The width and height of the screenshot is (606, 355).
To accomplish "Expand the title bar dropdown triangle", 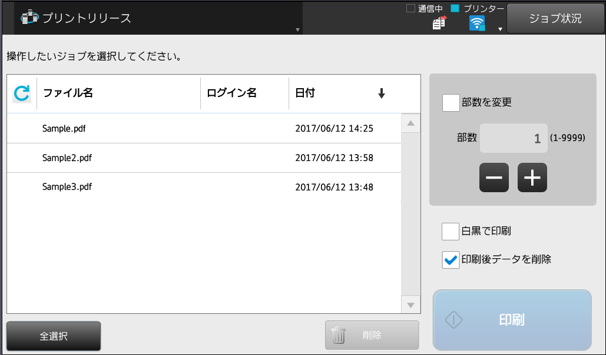I will pyautogui.click(x=297, y=30).
